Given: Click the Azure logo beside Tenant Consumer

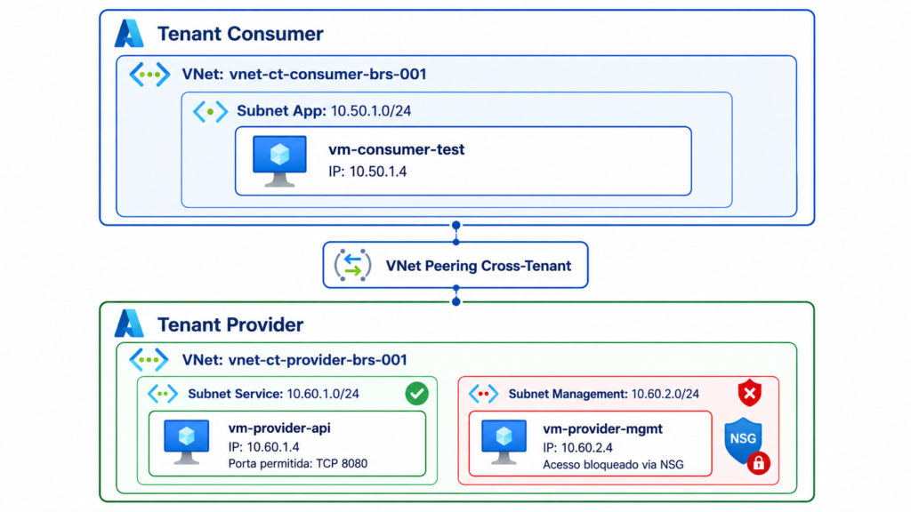Looking at the screenshot, I should [x=129, y=33].
